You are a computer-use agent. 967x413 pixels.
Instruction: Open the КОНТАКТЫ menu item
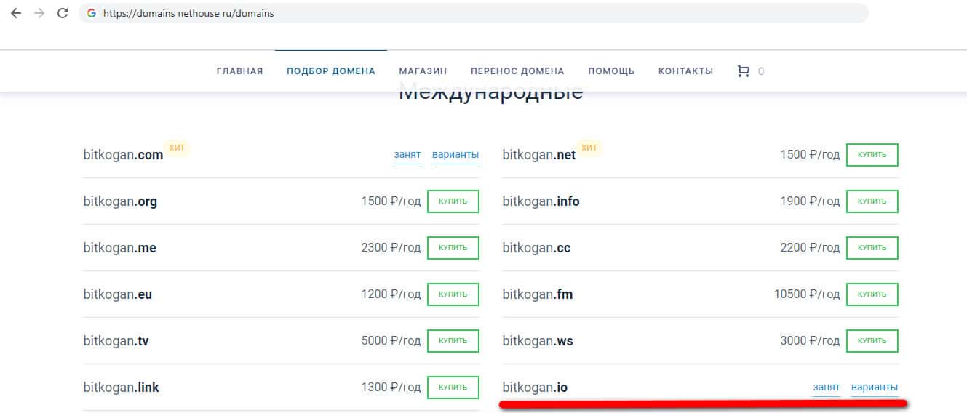[685, 71]
